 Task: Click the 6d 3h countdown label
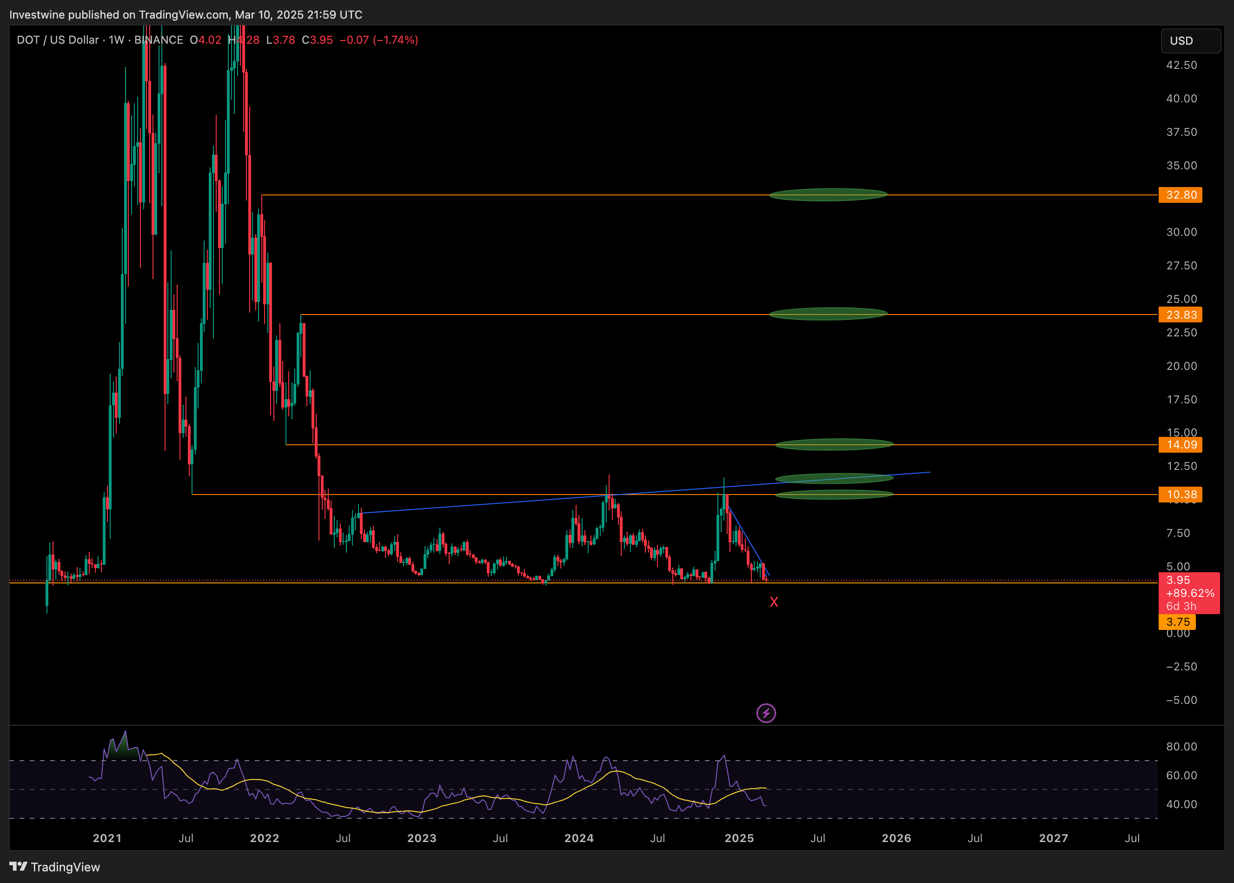(x=1181, y=606)
